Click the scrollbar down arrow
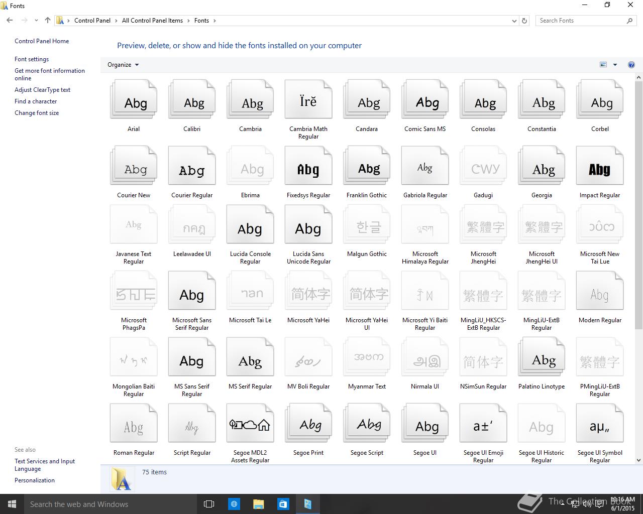 [x=639, y=460]
